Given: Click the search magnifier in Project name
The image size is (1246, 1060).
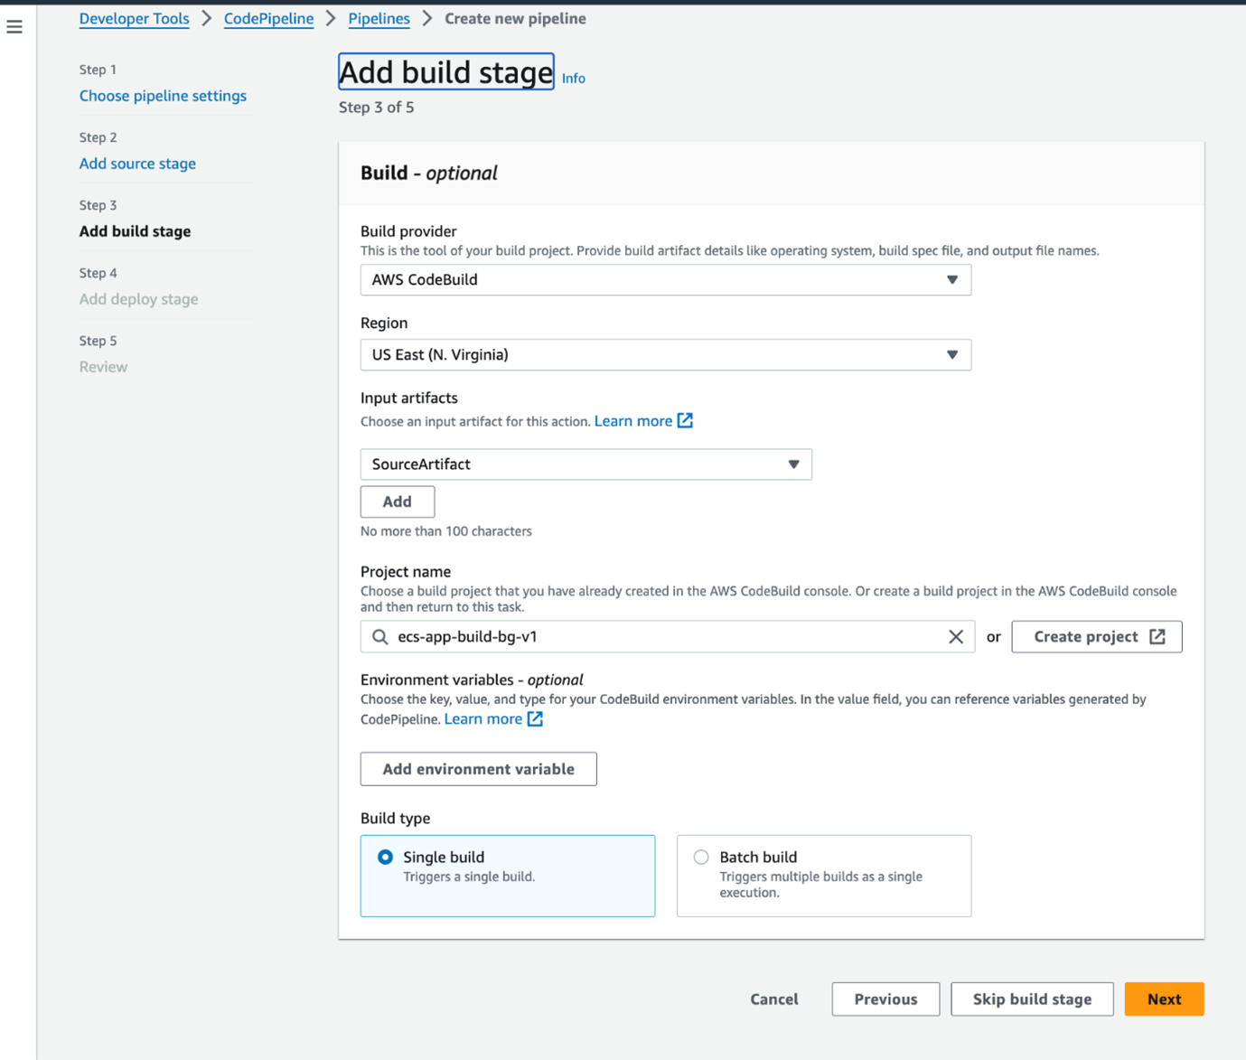Looking at the screenshot, I should [x=380, y=637].
